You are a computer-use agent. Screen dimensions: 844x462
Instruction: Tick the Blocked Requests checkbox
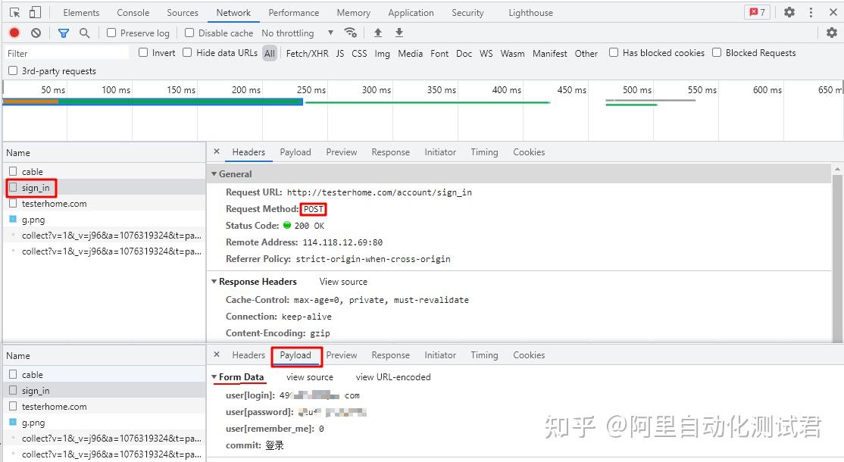pos(717,52)
